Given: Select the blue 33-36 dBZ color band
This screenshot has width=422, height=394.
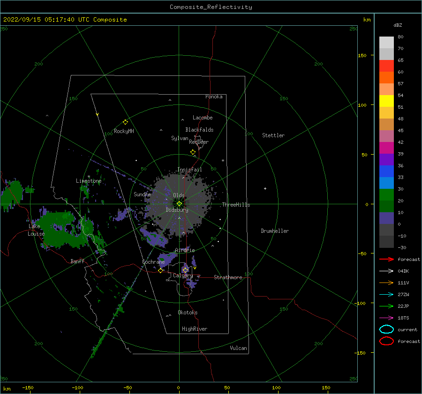Looking at the screenshot, I should [386, 171].
